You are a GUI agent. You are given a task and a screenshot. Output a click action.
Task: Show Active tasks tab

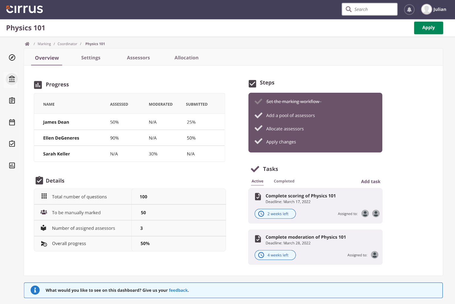(257, 181)
